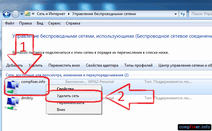Screen dimensions: 212x131
Task: Click the greyed Forward navigation arrow
Action: click(15, 14)
